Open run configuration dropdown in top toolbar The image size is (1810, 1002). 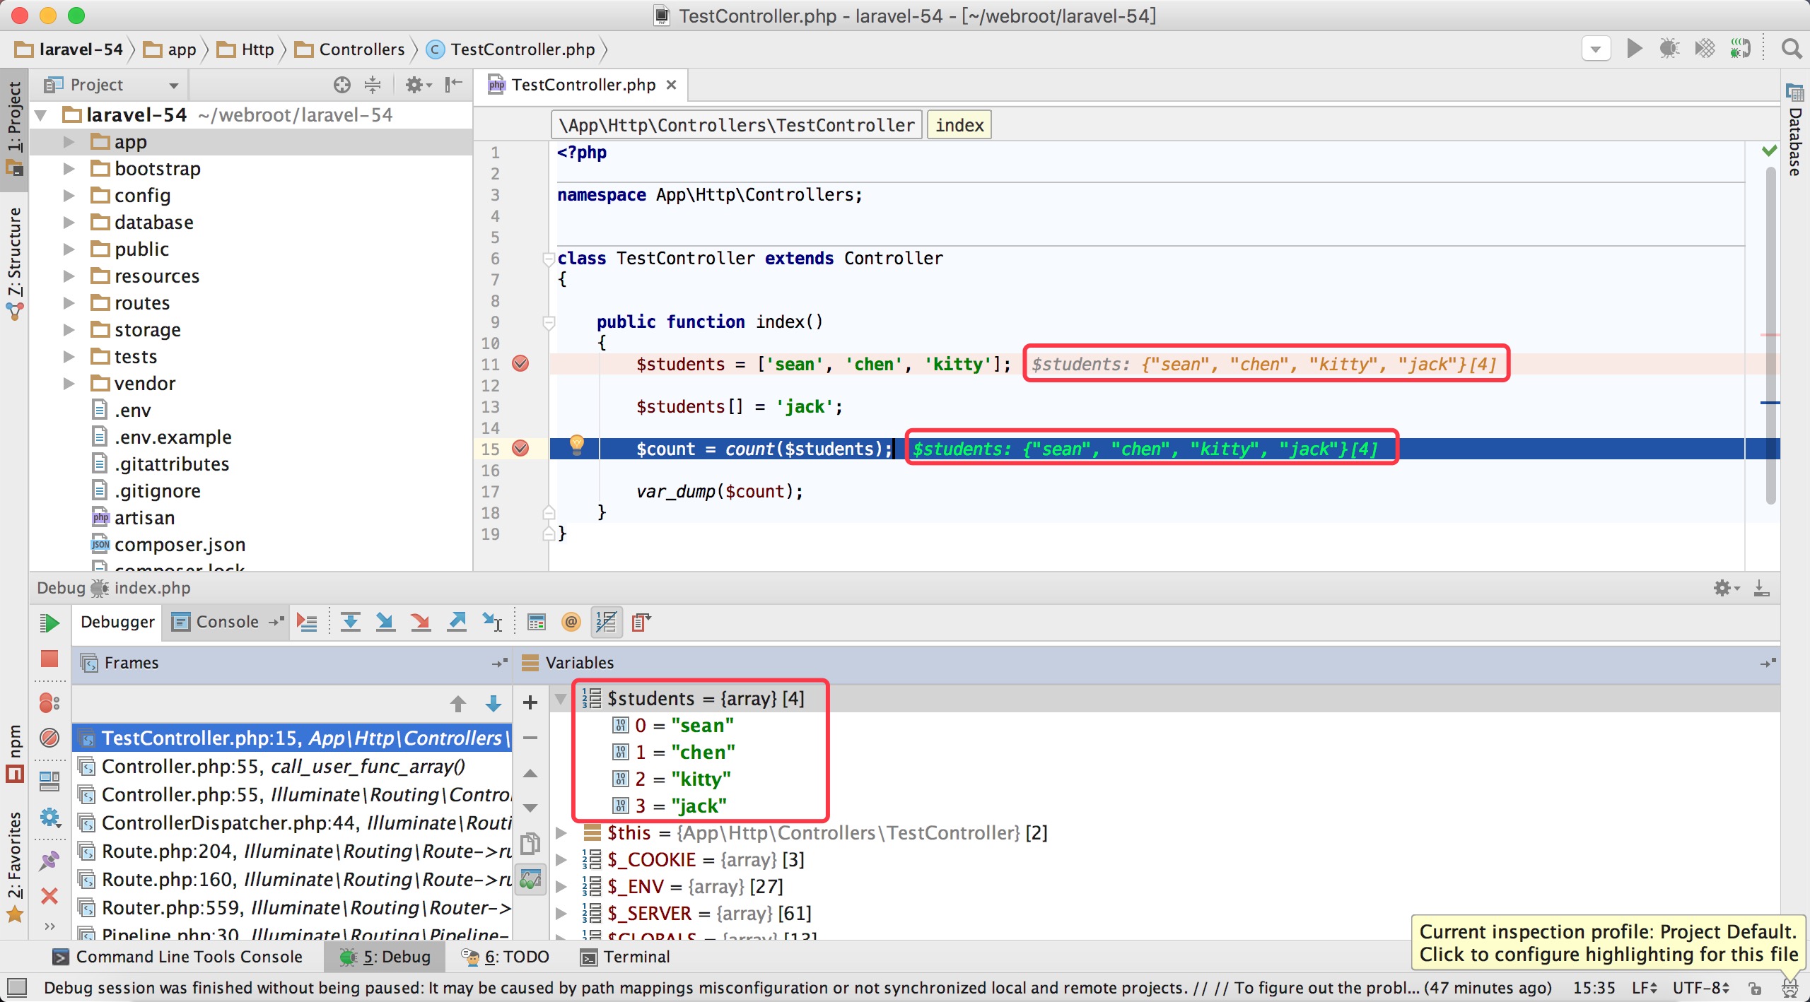point(1596,49)
